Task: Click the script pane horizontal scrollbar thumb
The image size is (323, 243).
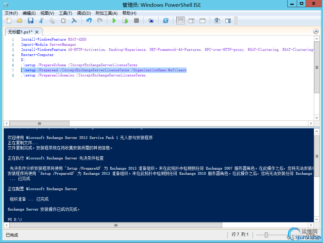Action: pyautogui.click(x=39, y=123)
